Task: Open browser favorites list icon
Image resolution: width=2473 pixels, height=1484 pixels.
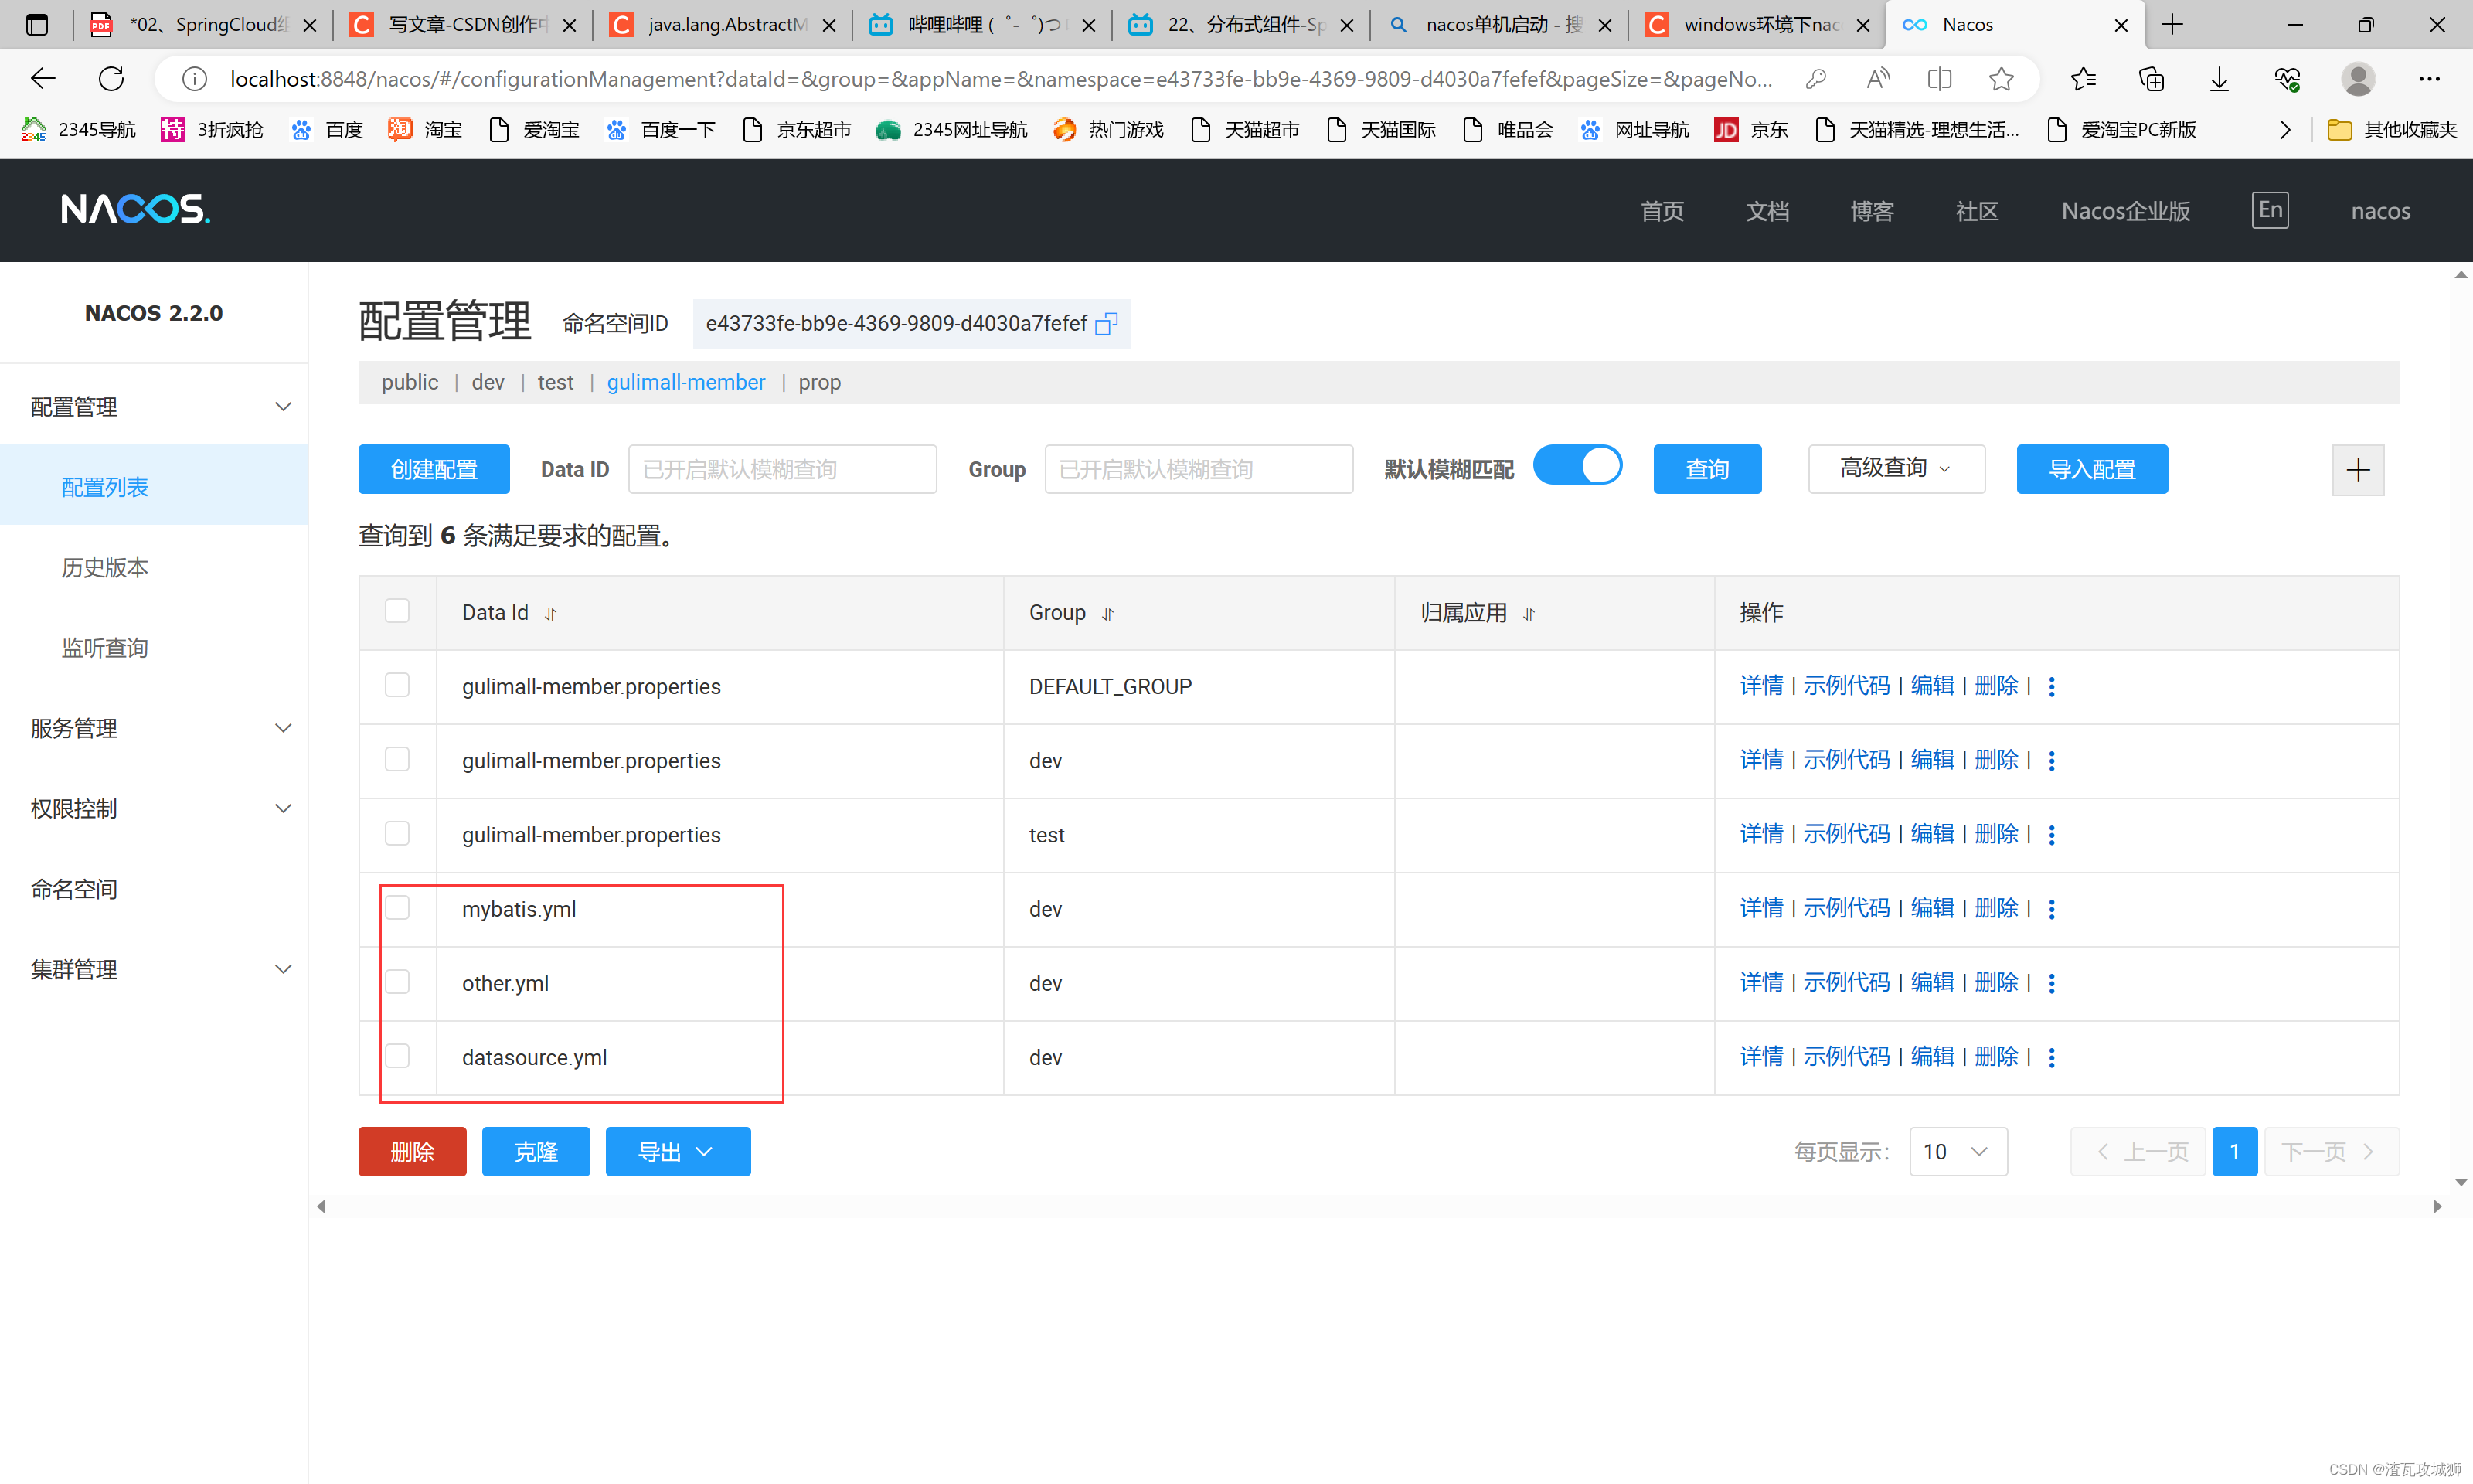Action: pyautogui.click(x=2082, y=78)
